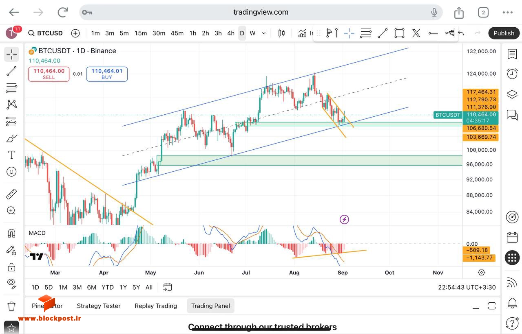Open the forecasting and measurement tools
522x334 pixels.
(11, 121)
